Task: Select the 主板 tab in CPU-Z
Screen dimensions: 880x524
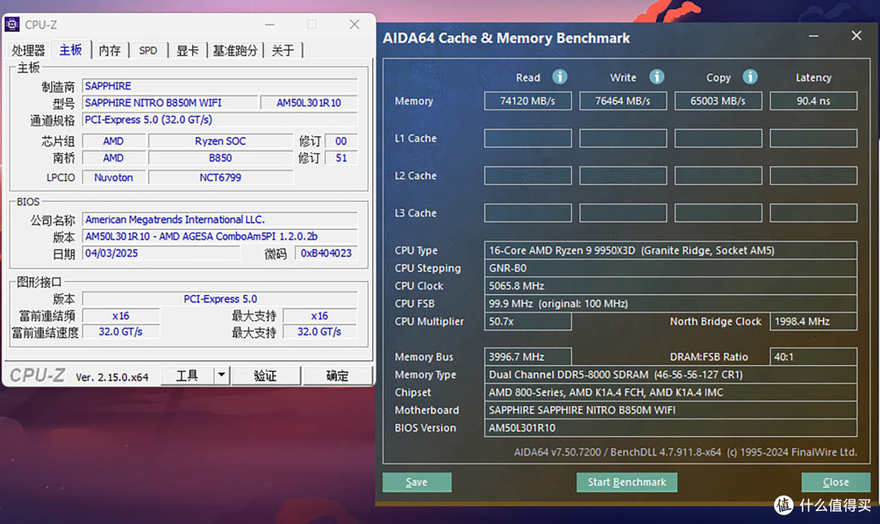Action: click(x=71, y=50)
